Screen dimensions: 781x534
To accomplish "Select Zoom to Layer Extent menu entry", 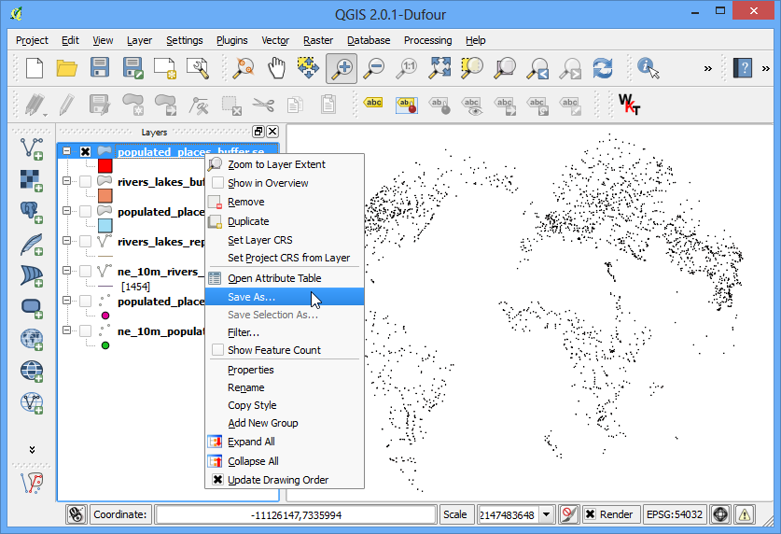I will coord(285,164).
